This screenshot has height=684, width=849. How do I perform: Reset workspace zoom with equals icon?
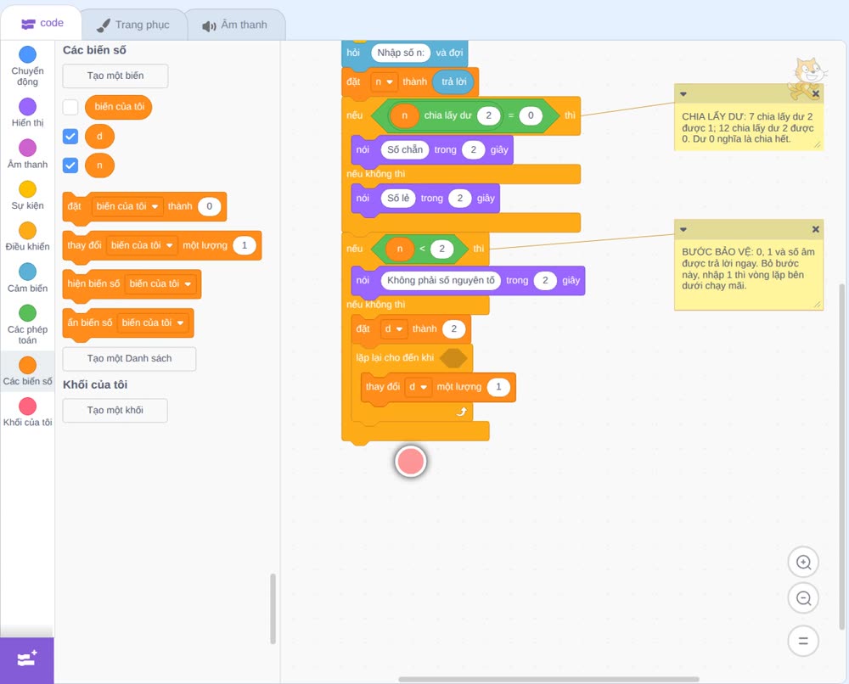coord(803,641)
